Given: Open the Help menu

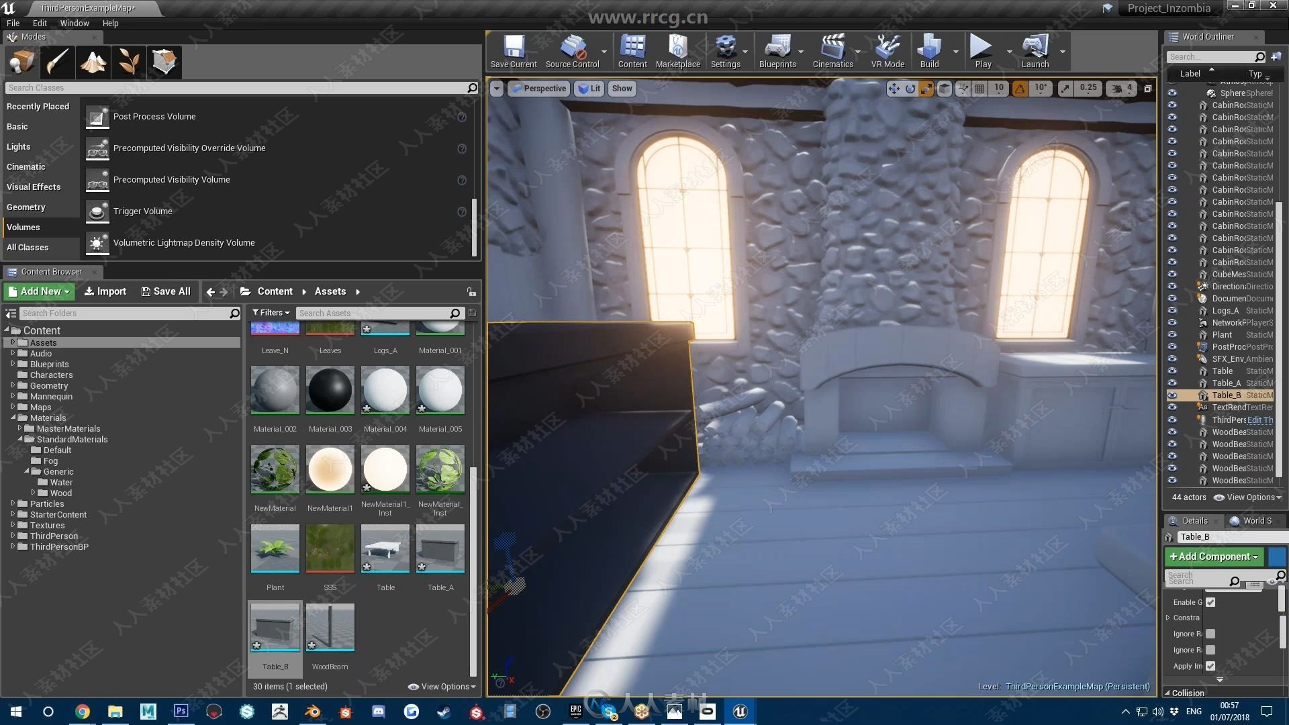Looking at the screenshot, I should point(110,23).
